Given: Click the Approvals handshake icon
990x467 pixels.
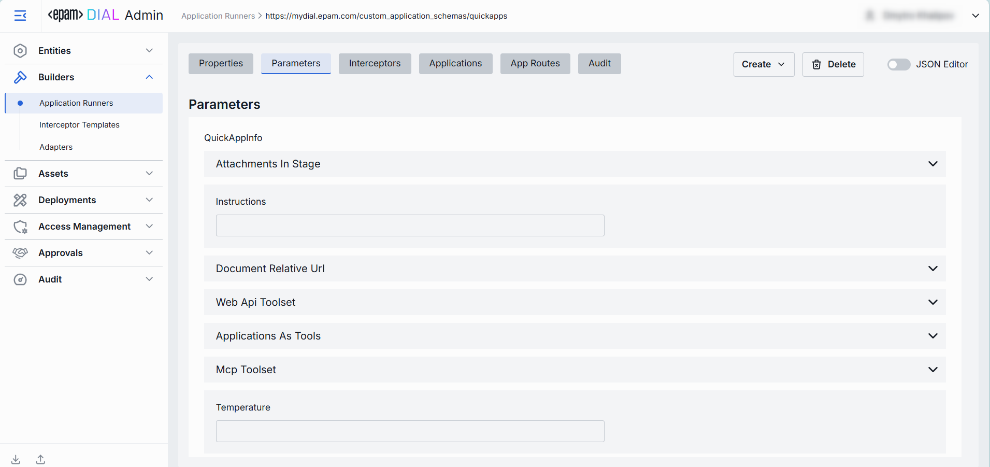Looking at the screenshot, I should pyautogui.click(x=20, y=253).
